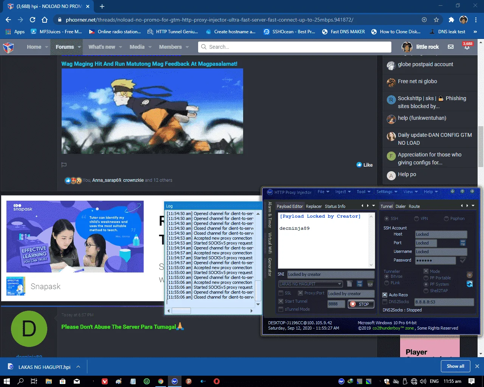Viewport: 484px width, 387px height.
Task: Enable the DNS2Socks checkbox
Action: (385, 302)
